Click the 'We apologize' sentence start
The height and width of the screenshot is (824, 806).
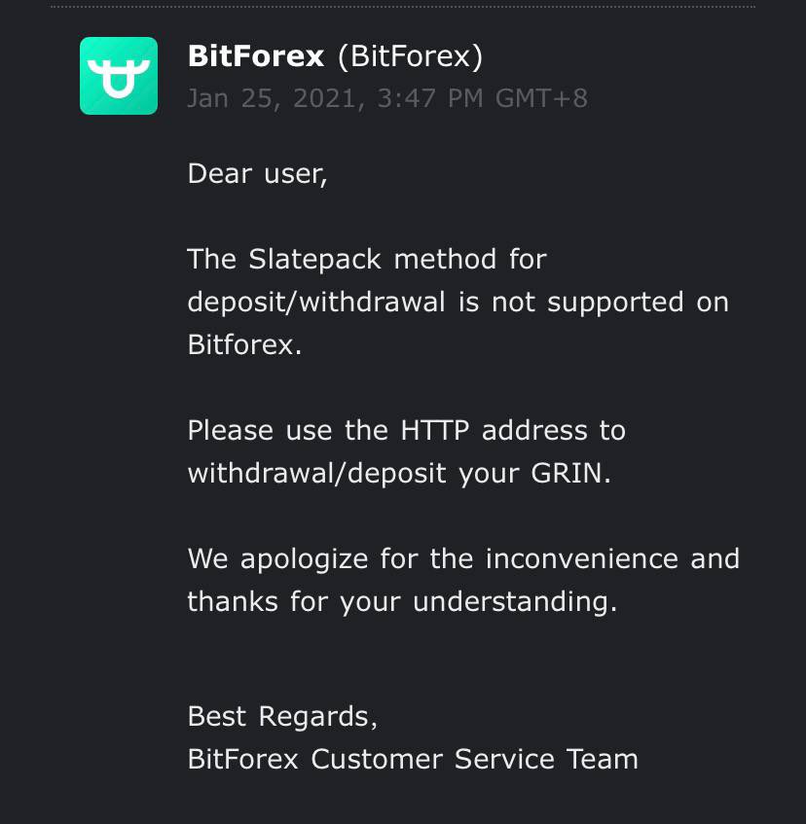click(x=277, y=558)
